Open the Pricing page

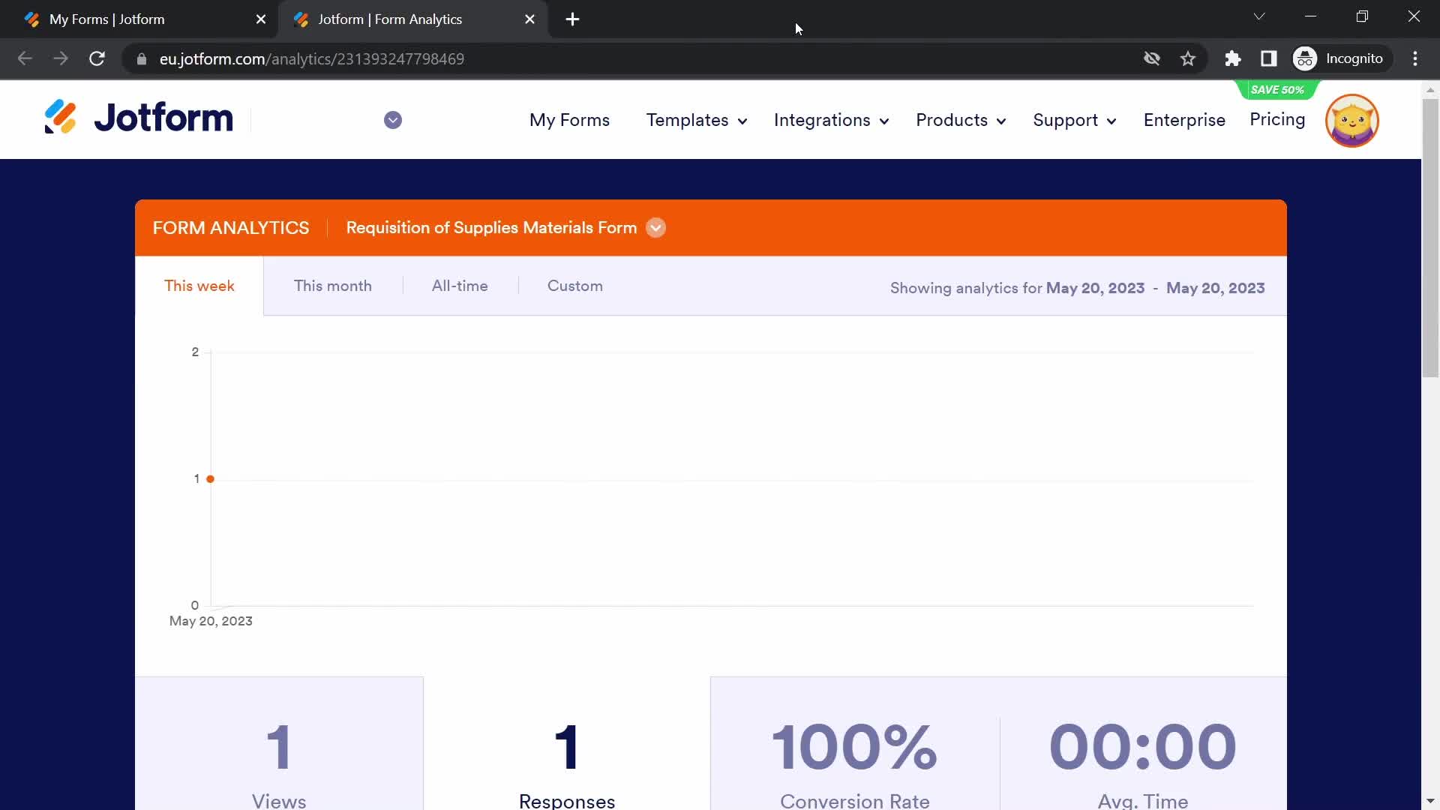1277,119
